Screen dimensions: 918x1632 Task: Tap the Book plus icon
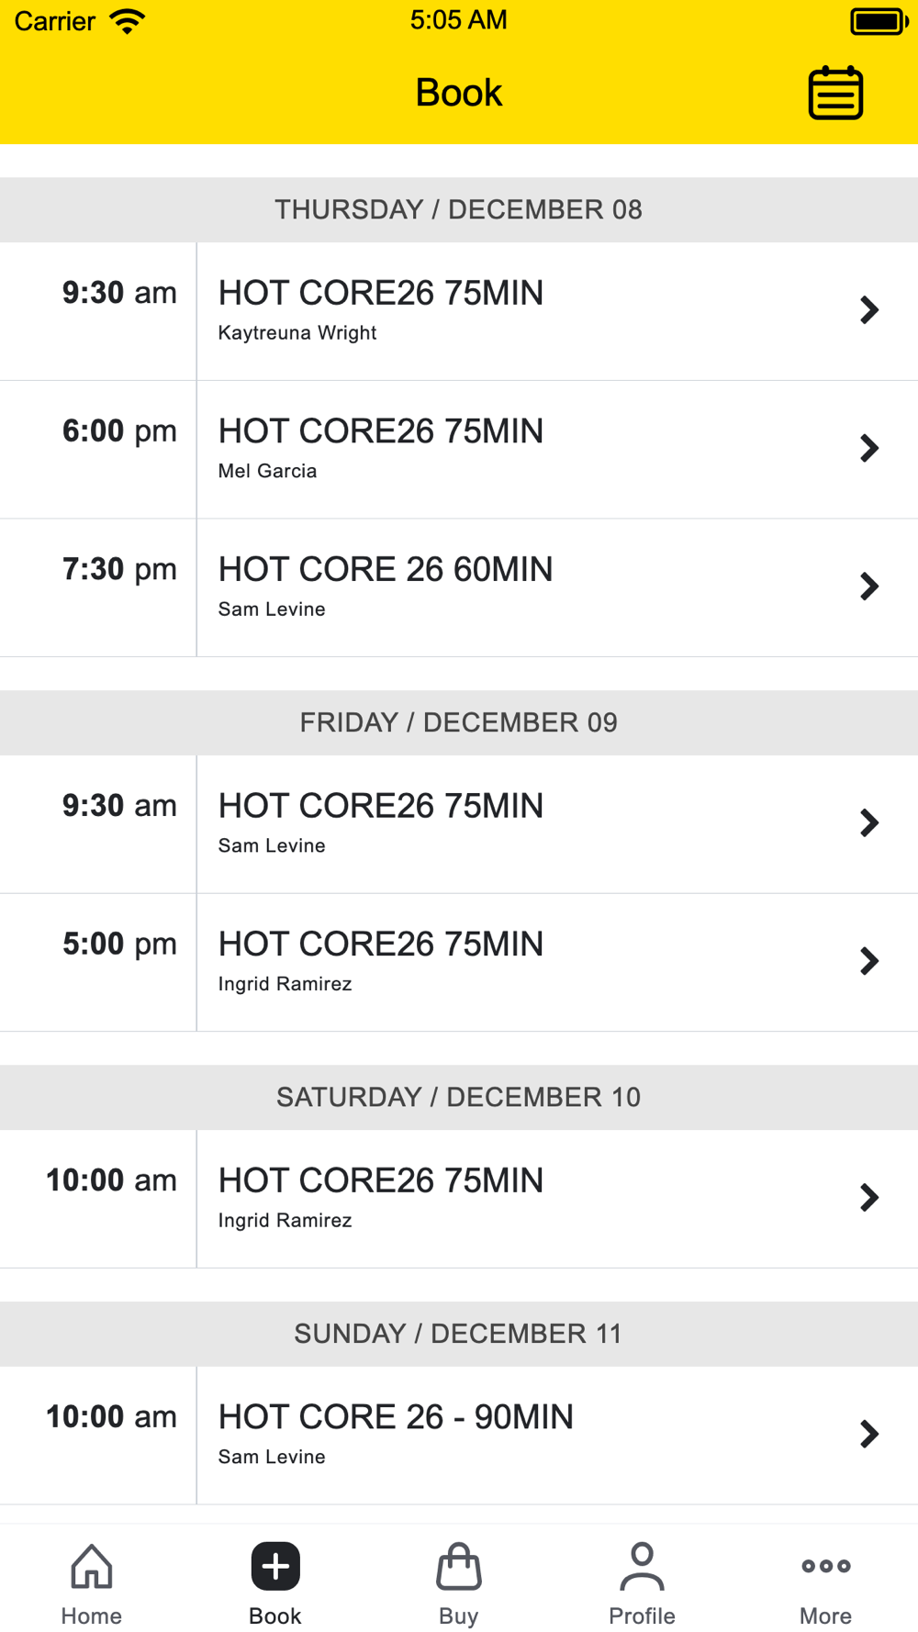tap(275, 1566)
